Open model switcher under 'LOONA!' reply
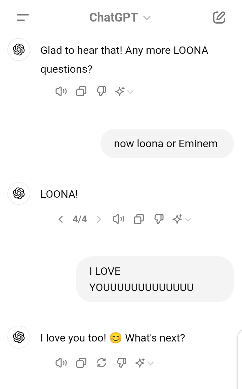 [x=182, y=219]
